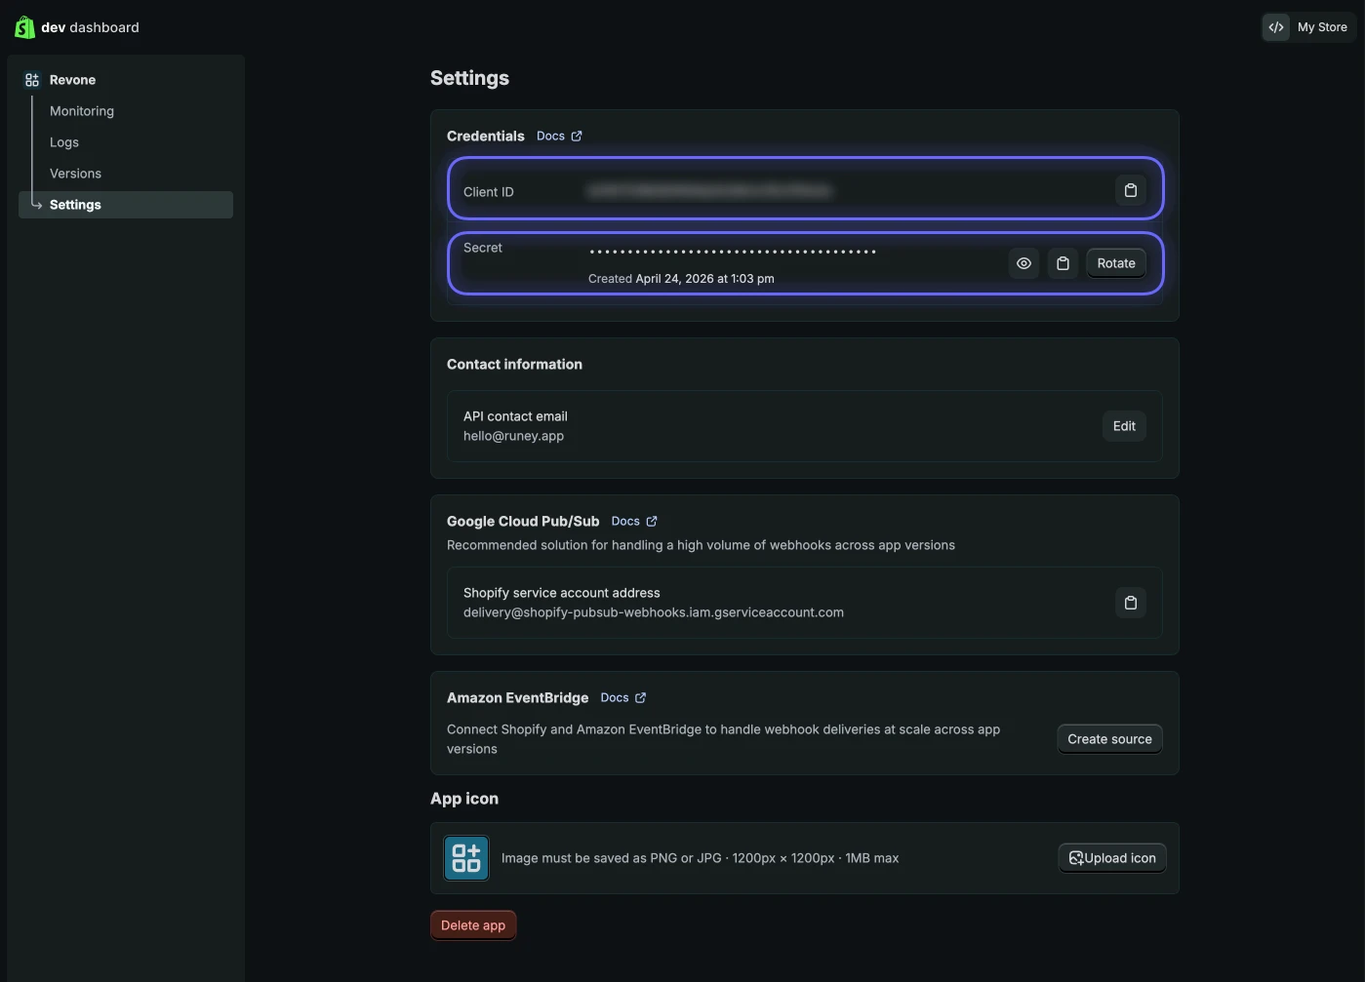The height and width of the screenshot is (982, 1365).
Task: Click the Revone app icon thumbnail
Action: click(466, 858)
